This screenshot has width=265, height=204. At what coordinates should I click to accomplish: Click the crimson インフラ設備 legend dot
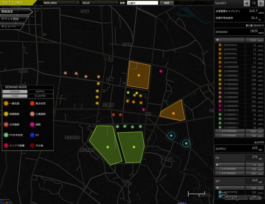click(x=6, y=146)
